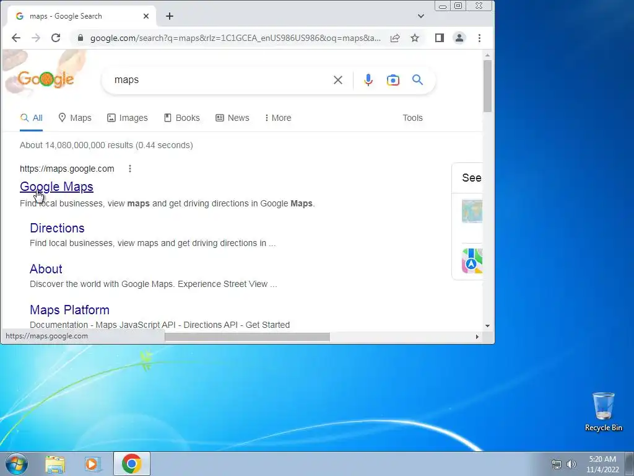Viewport: 634px width, 476px height.
Task: Open Chrome's three-dot menu
Action: (x=480, y=38)
